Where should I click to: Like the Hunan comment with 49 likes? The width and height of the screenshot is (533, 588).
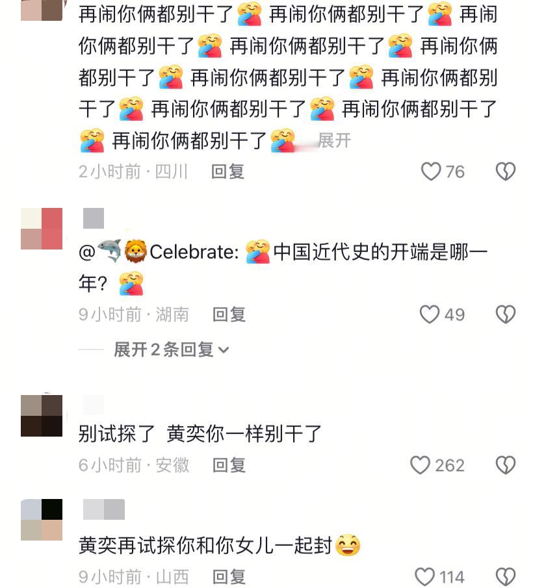pyautogui.click(x=430, y=314)
